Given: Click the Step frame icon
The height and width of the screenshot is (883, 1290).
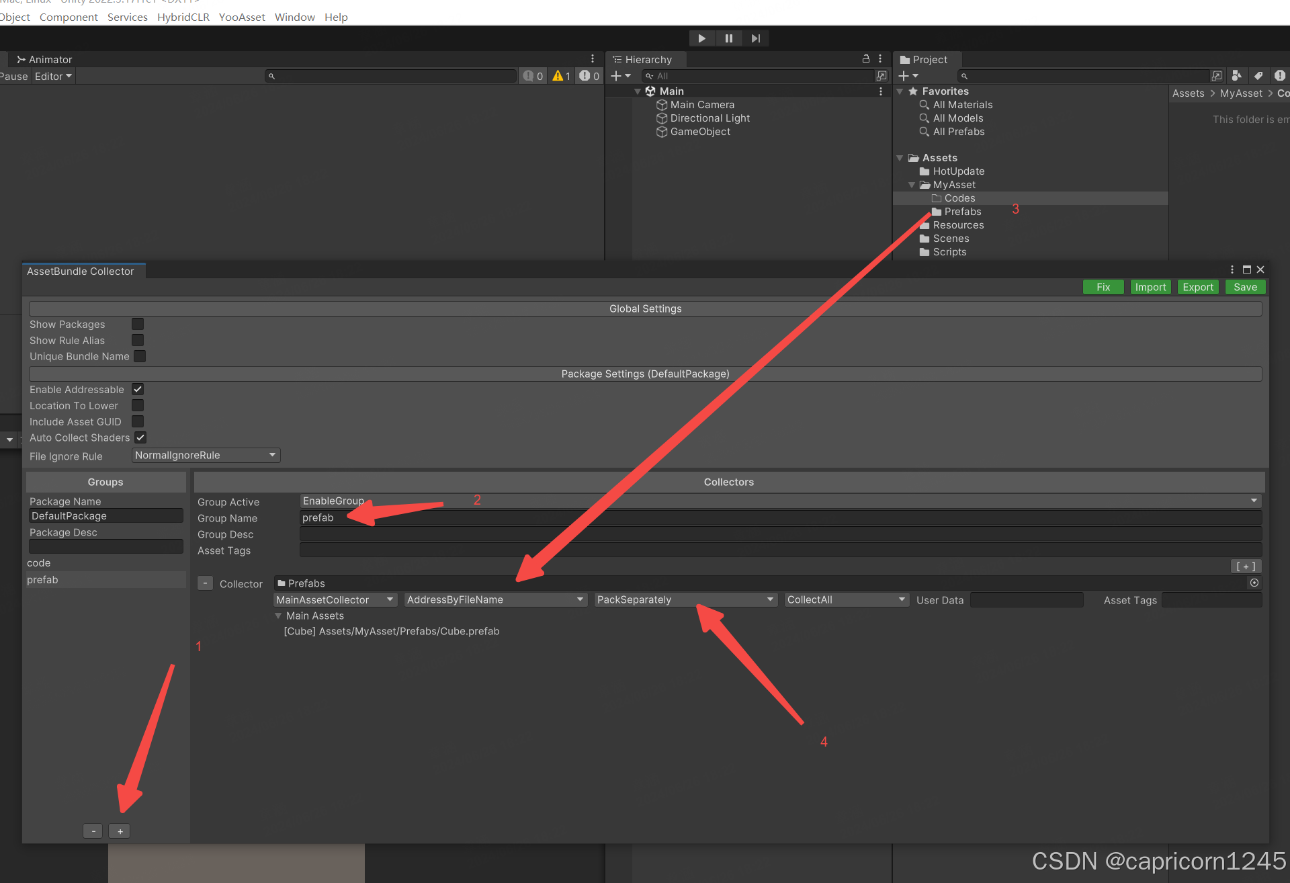Looking at the screenshot, I should coord(755,38).
